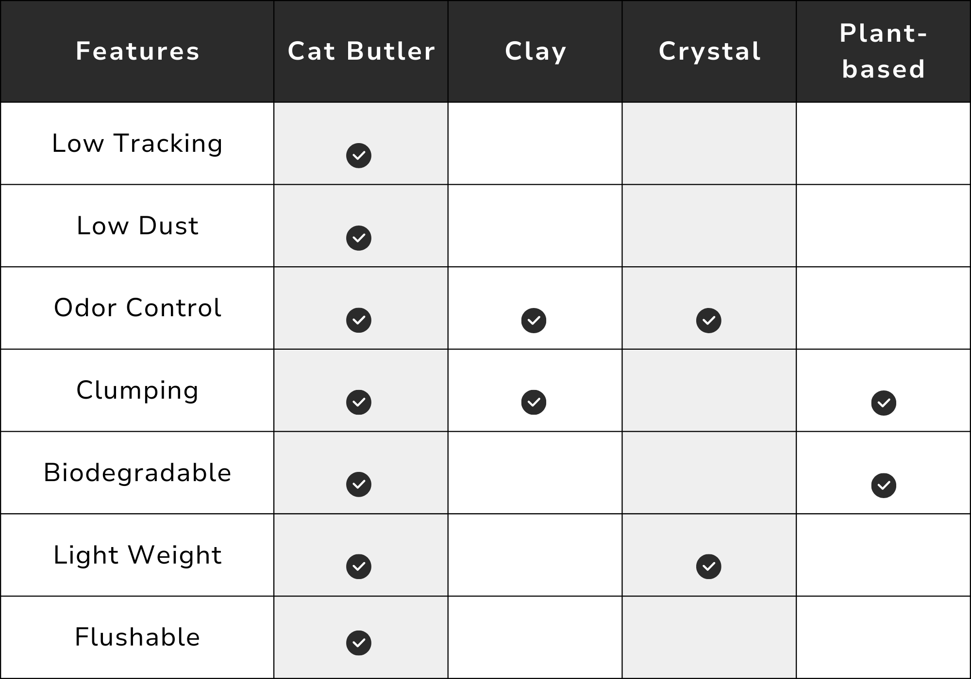Select the Cat Butler column header
The image size is (971, 679).
[x=361, y=51]
